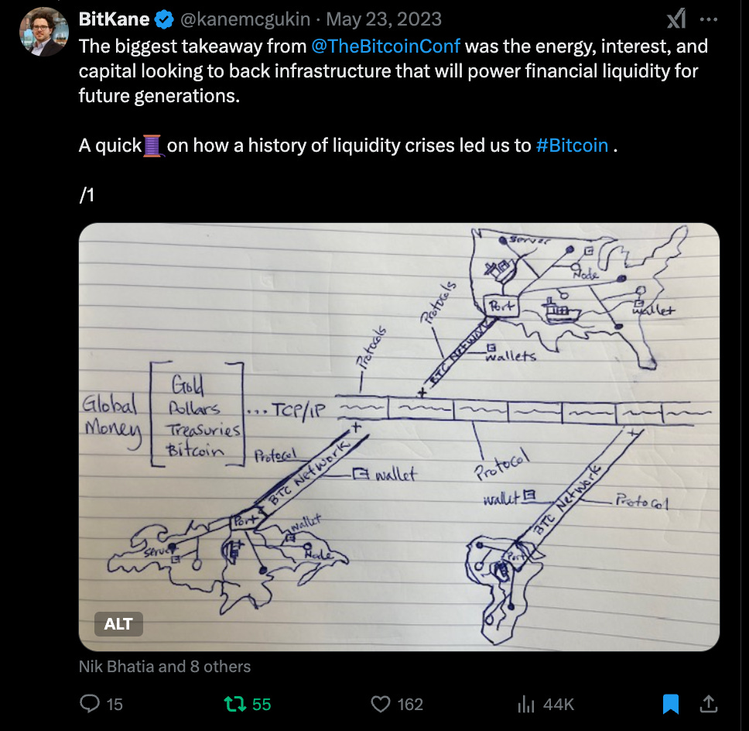Image resolution: width=749 pixels, height=731 pixels.
Task: Open the @TheBitcoinConf mention link
Action: [385, 46]
